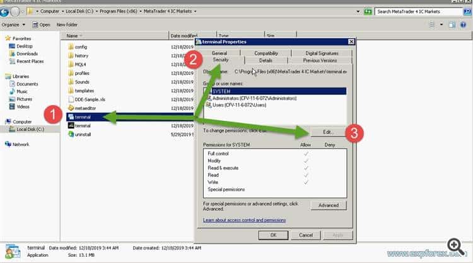This screenshot has height=263, width=473.
Task: Toggle the preview pane icon
Action: pyautogui.click(x=452, y=25)
